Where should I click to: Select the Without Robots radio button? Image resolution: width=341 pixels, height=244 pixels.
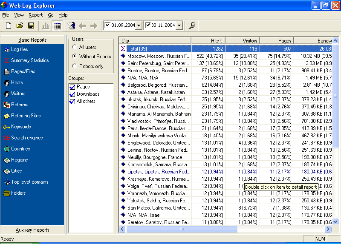(75, 56)
